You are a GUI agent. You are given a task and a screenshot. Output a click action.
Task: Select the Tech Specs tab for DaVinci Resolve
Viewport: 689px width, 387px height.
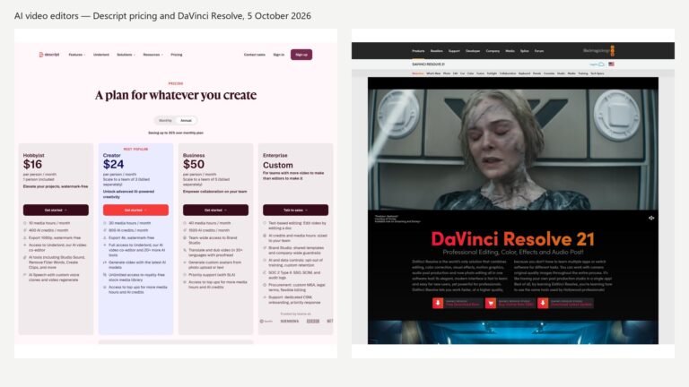point(597,73)
